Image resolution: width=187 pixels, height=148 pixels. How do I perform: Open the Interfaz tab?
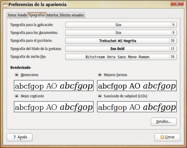tap(52, 15)
